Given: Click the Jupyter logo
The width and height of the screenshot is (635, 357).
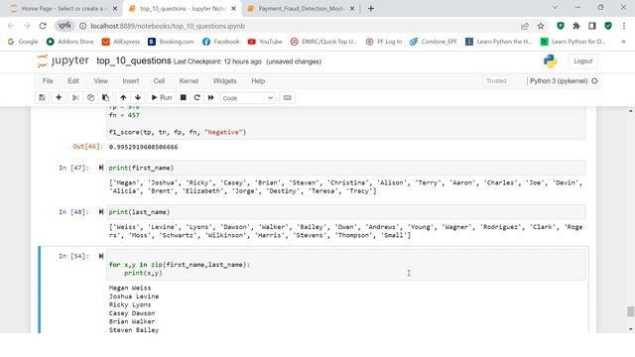Looking at the screenshot, I should [63, 60].
